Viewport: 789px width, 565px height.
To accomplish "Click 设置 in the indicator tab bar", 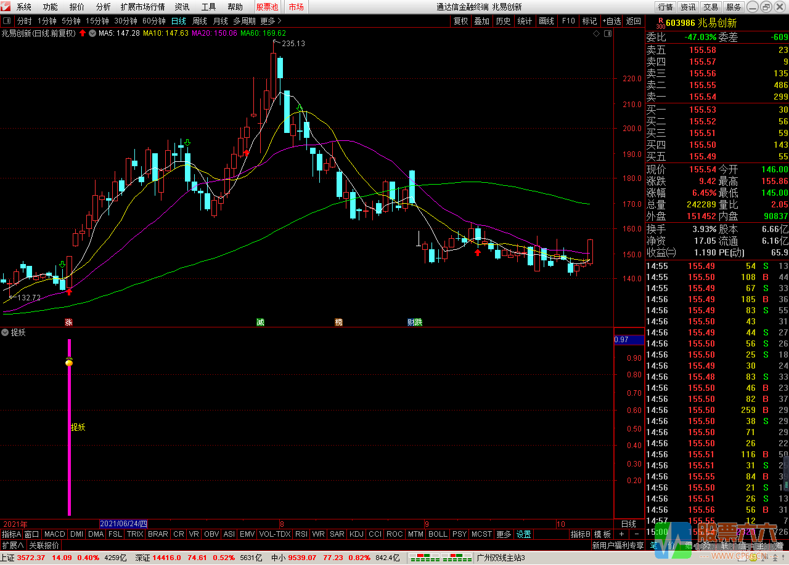I will (x=524, y=534).
